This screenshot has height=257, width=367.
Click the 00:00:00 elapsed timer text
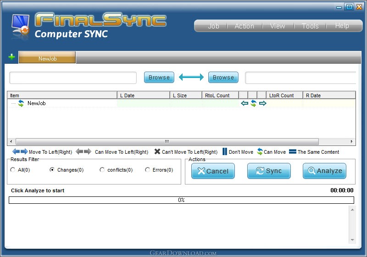point(342,190)
